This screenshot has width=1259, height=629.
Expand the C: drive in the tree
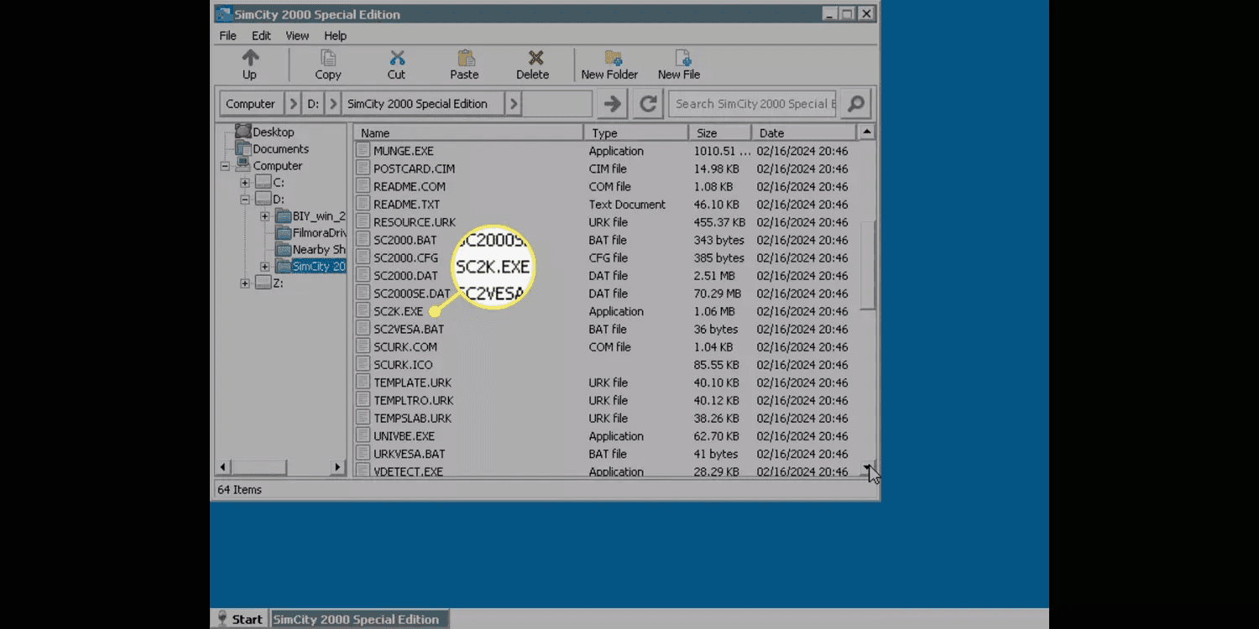click(243, 182)
